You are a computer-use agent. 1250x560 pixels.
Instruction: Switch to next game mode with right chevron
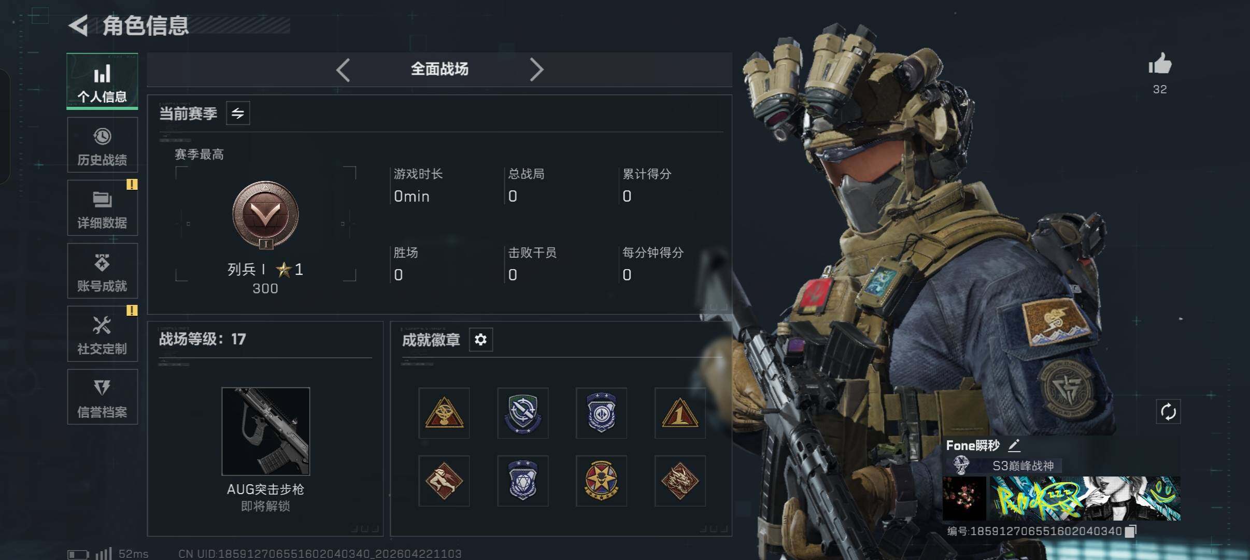pyautogui.click(x=536, y=69)
